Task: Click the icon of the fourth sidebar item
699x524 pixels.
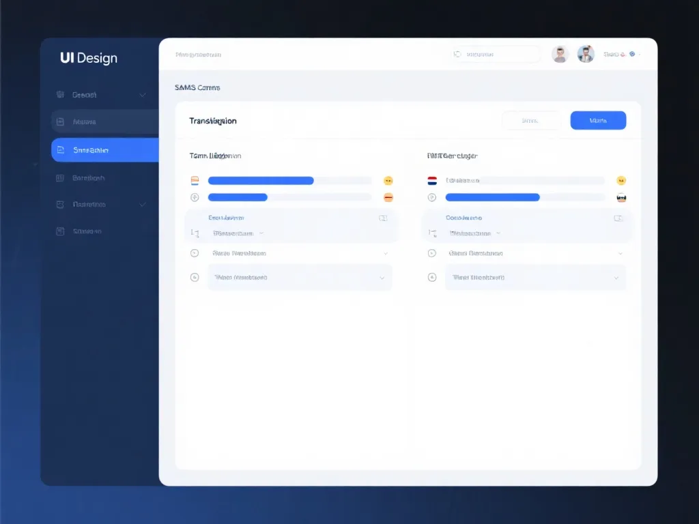Action: pos(60,178)
